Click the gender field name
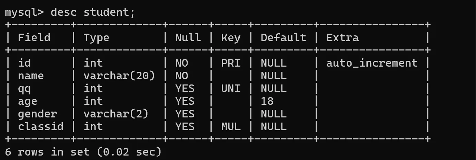Viewport: 476px width, 160px height. tap(37, 114)
